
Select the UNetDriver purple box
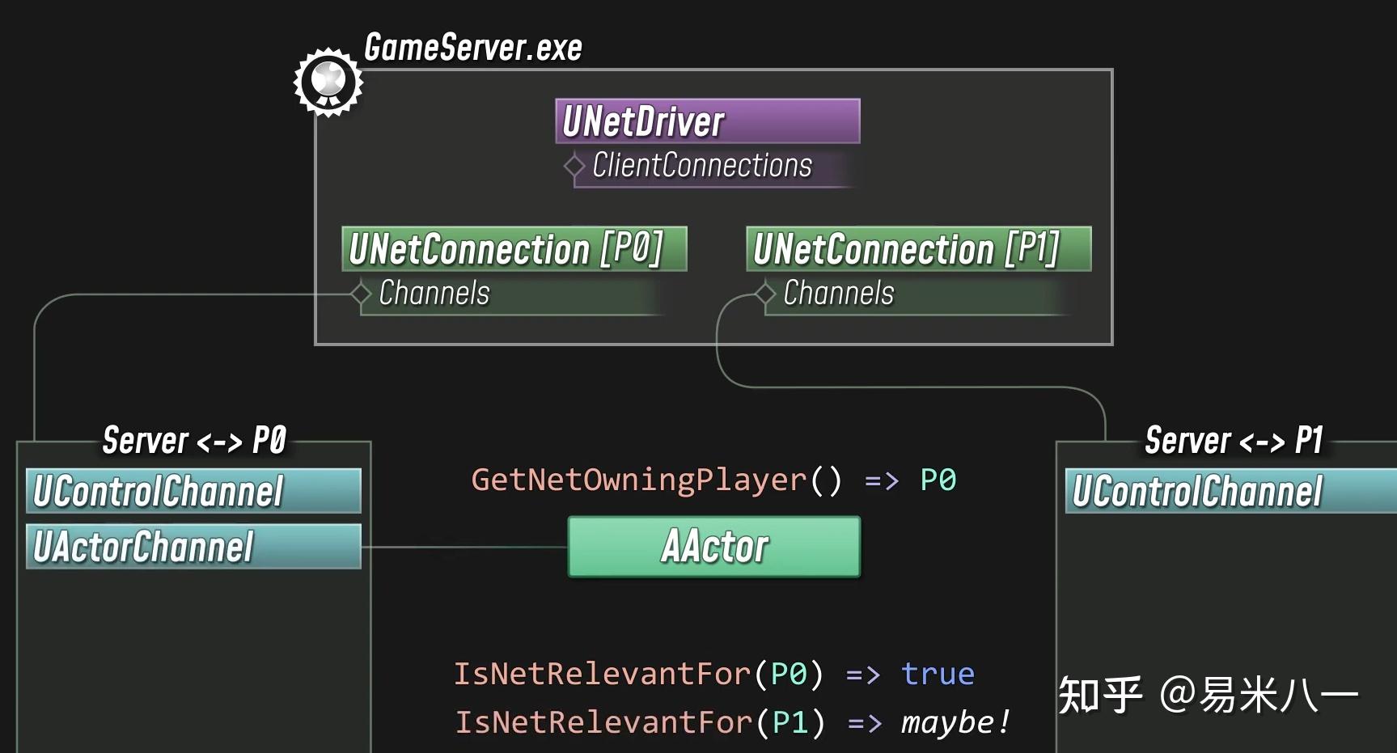[x=708, y=121]
